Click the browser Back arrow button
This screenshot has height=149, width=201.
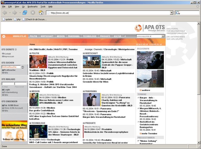5,13
